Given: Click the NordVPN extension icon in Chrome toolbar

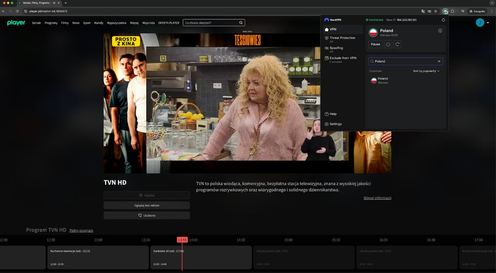Looking at the screenshot, I should click(x=446, y=11).
